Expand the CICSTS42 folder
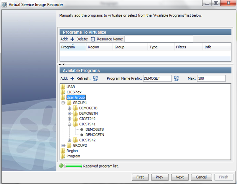The height and width of the screenshot is (184, 237). coord(69,140)
